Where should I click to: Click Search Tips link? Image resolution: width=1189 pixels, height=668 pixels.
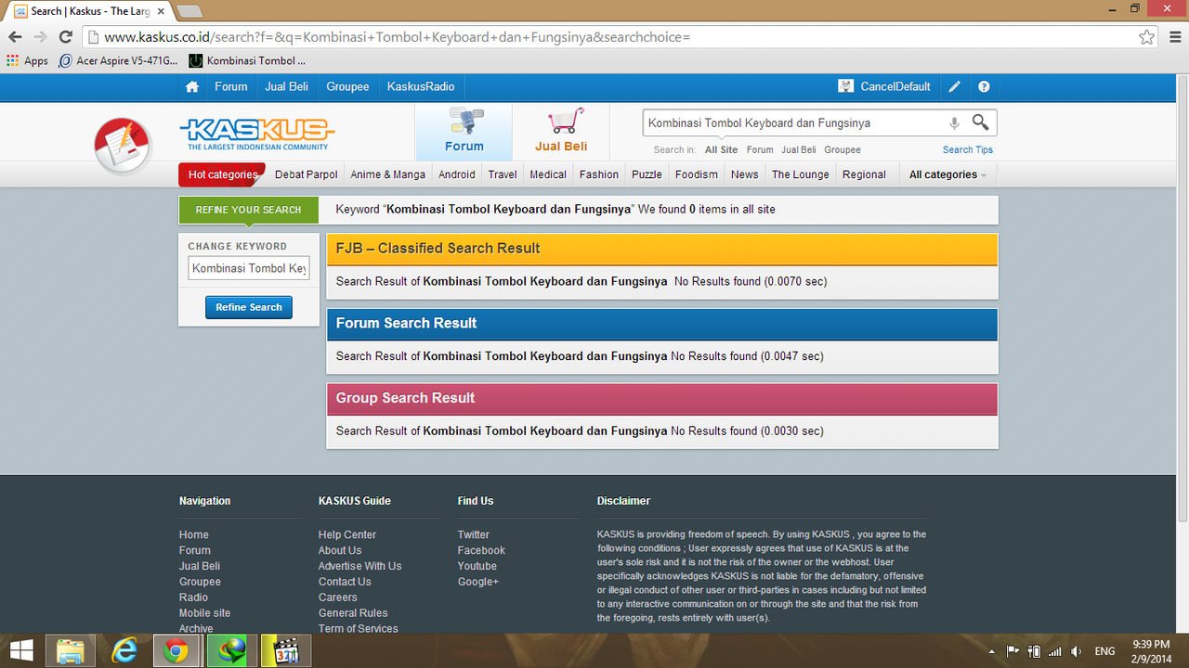point(968,149)
